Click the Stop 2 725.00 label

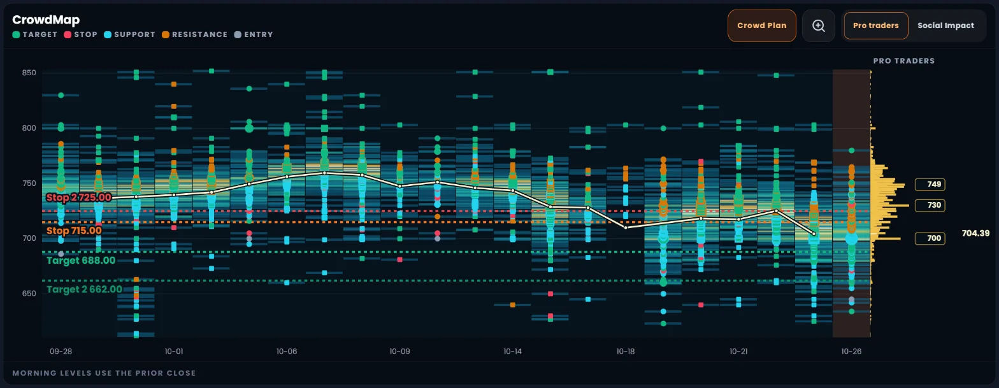(79, 198)
